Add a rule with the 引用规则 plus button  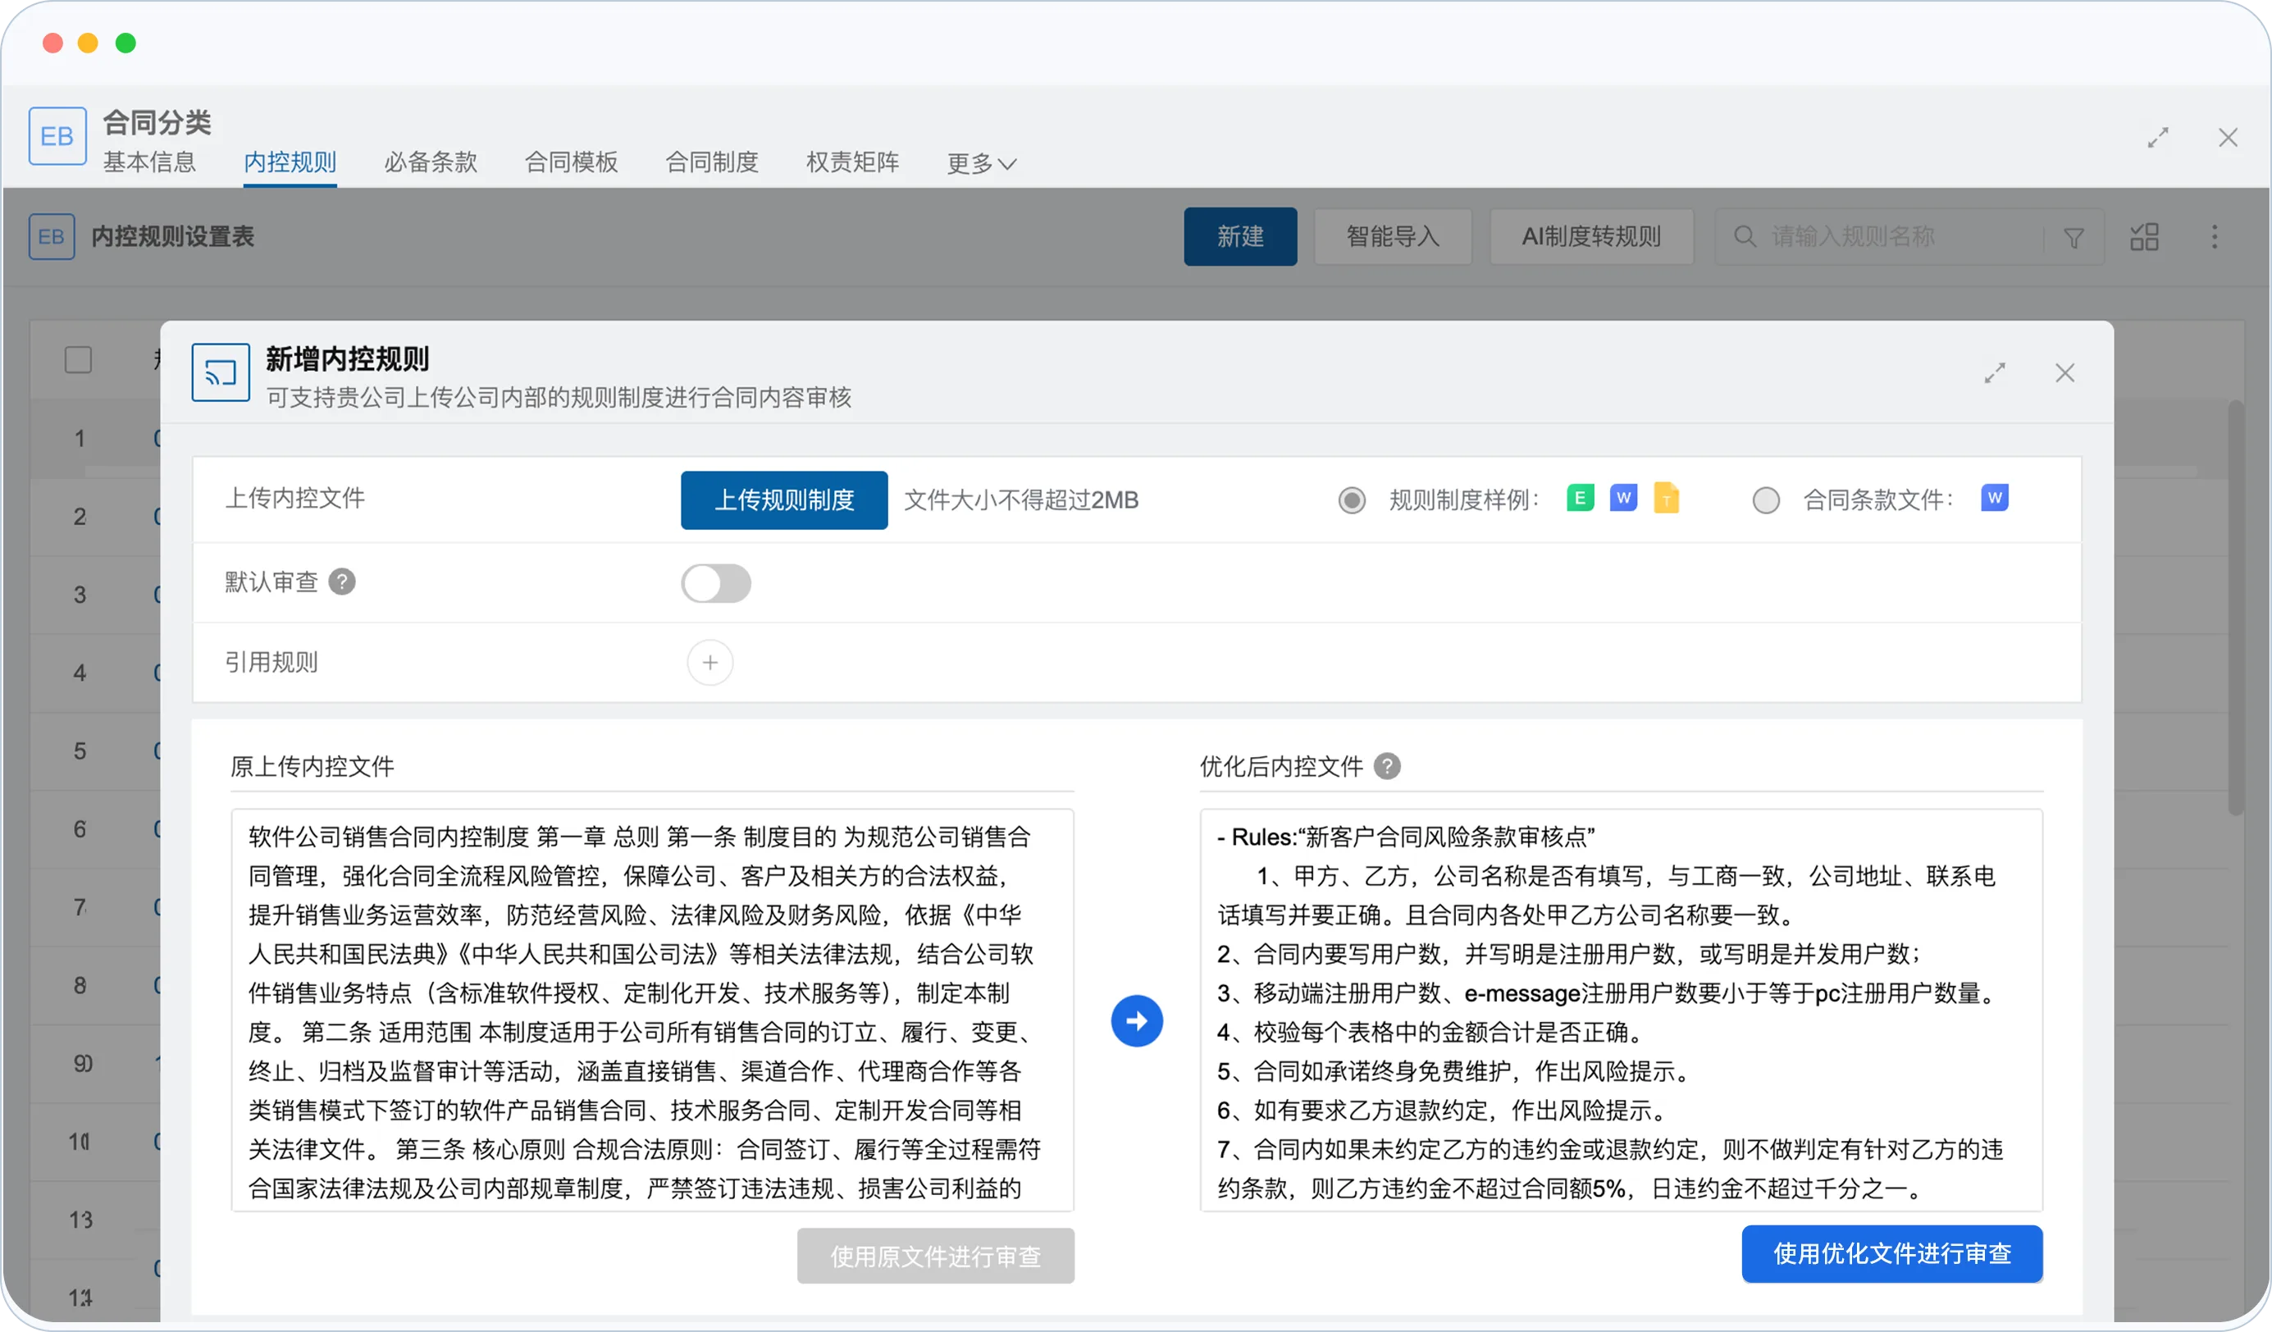(710, 663)
